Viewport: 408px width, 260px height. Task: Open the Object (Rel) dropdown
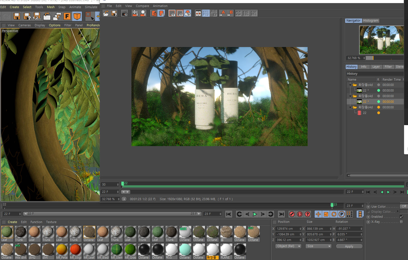(x=288, y=246)
